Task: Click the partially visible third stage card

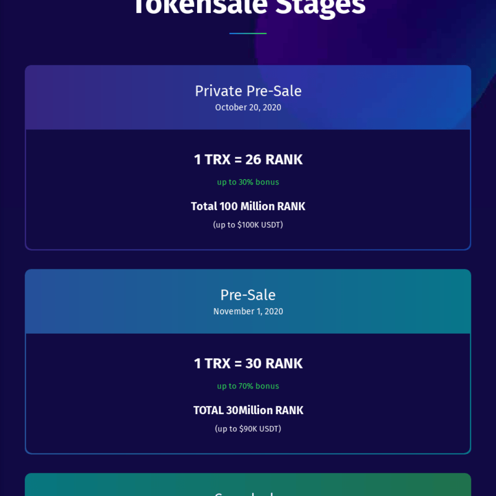Action: click(x=248, y=484)
